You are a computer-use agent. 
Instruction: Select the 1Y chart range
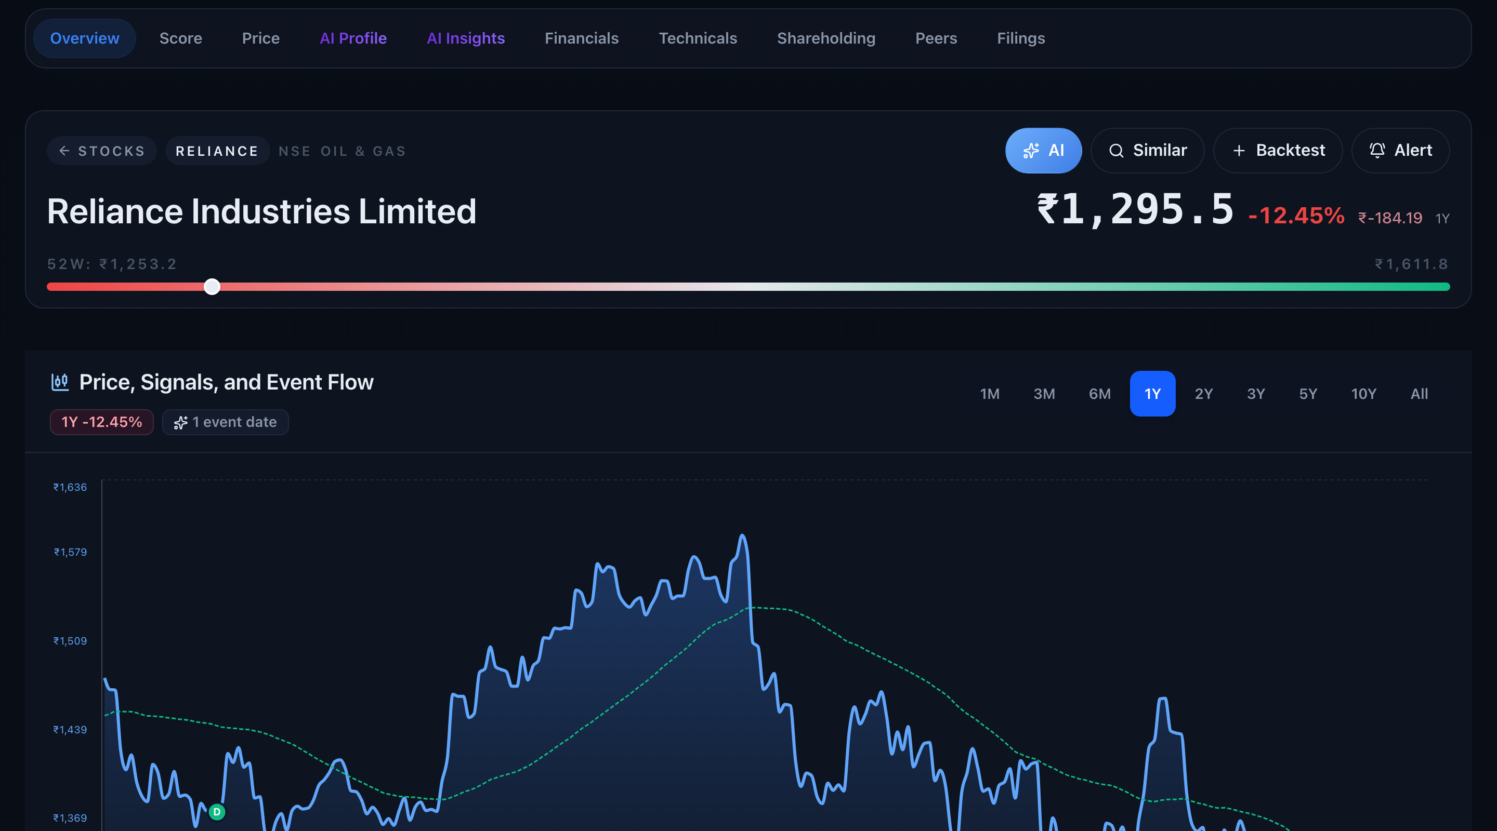pyautogui.click(x=1152, y=394)
